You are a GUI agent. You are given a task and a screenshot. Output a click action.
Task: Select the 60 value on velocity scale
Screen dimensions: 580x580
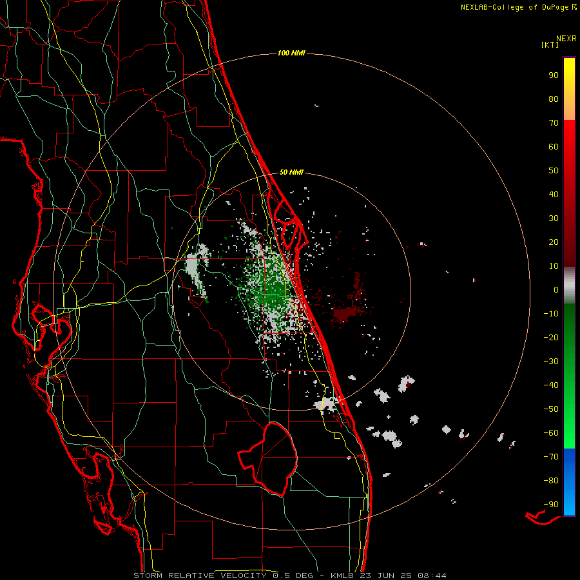tap(554, 146)
